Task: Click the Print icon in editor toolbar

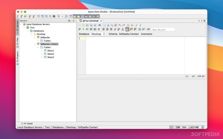Action: (100, 25)
